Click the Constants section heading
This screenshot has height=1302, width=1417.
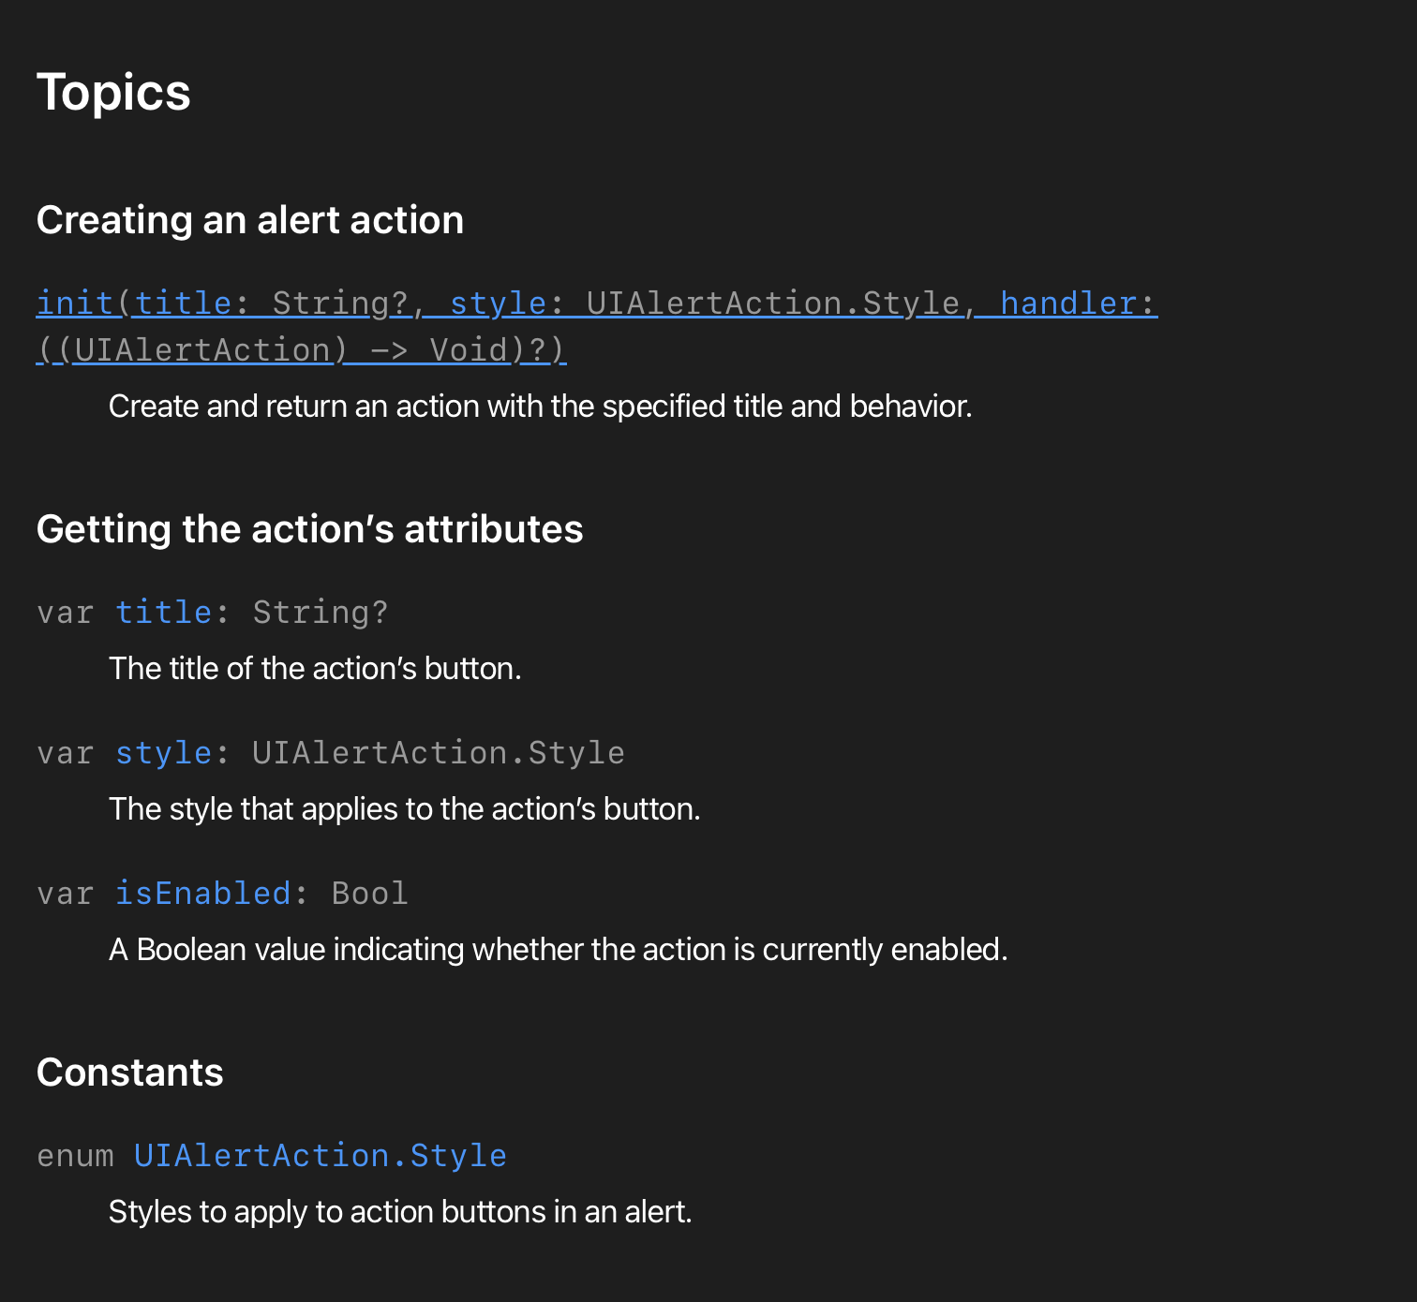[x=129, y=1073]
